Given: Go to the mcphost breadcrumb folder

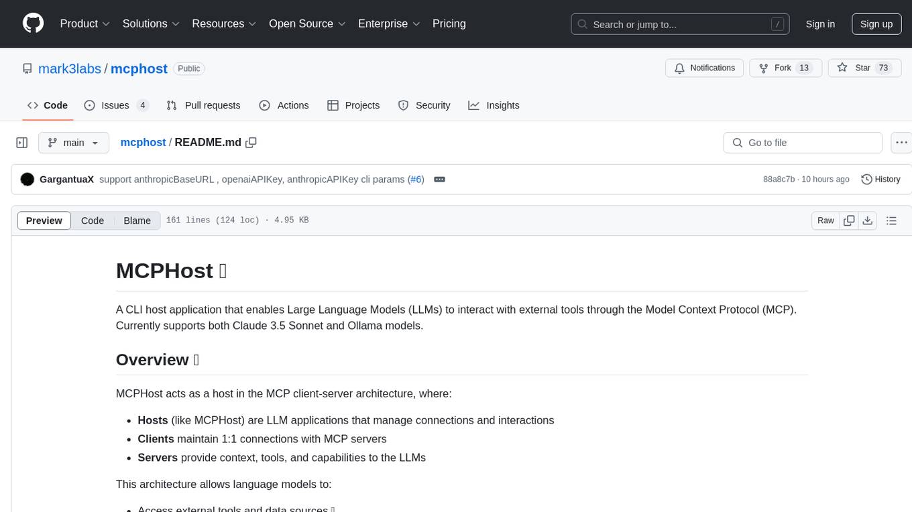Looking at the screenshot, I should pos(143,143).
